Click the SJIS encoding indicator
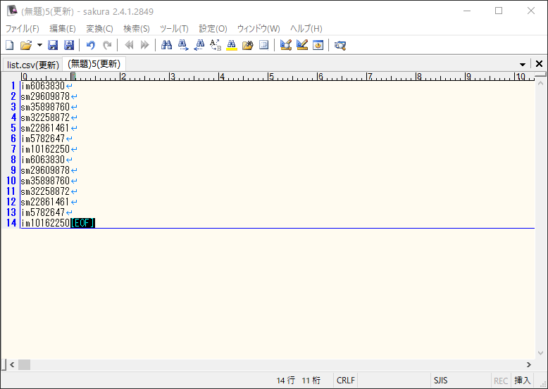The width and height of the screenshot is (548, 389). point(441,381)
